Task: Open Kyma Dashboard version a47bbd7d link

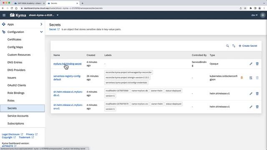Action: point(9,146)
